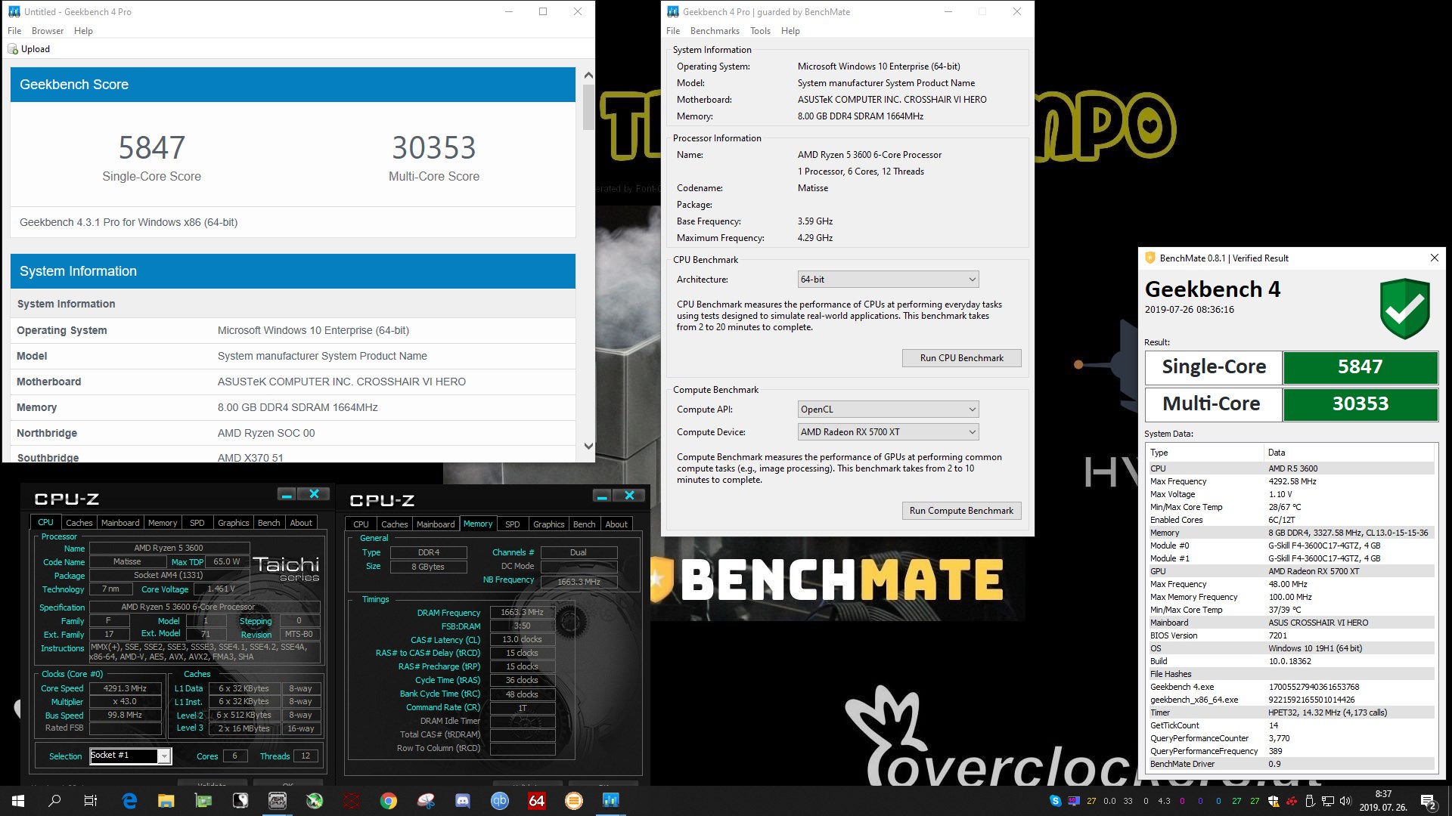This screenshot has width=1452, height=816.
Task: Launch Microsoft Edge from taskbar
Action: (129, 801)
